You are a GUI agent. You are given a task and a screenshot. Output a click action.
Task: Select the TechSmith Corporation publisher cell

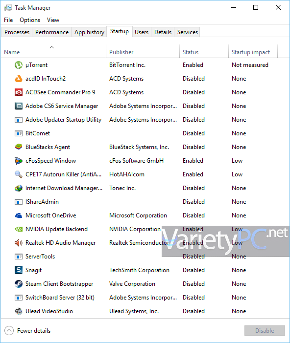coord(139,270)
